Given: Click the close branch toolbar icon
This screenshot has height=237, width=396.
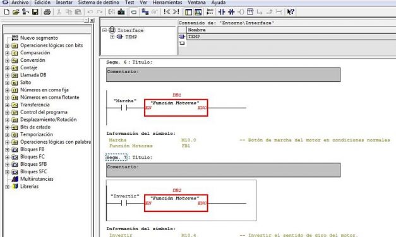Looking at the screenshot, I should pyautogui.click(x=269, y=12).
